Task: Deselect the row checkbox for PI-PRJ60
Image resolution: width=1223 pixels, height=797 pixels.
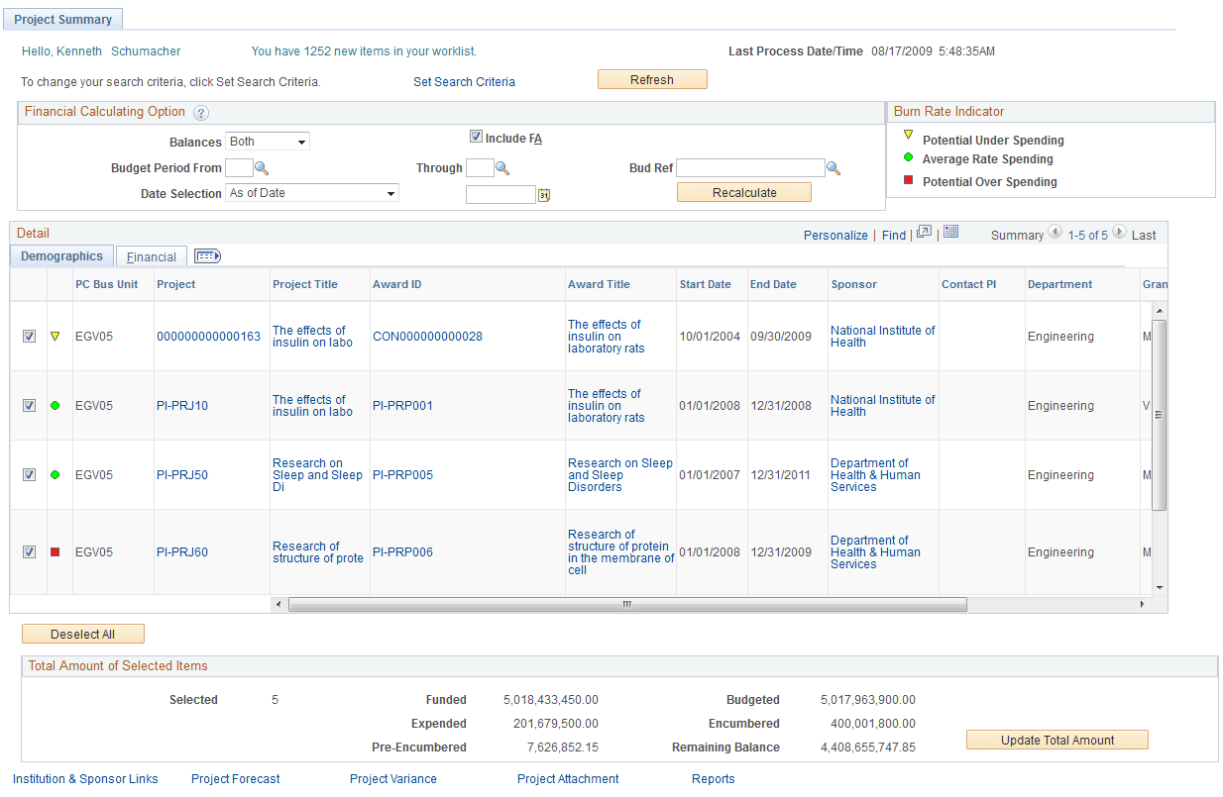Action: (29, 551)
